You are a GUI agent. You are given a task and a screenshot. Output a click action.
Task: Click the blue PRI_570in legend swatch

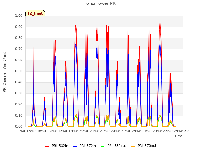pos(75,146)
